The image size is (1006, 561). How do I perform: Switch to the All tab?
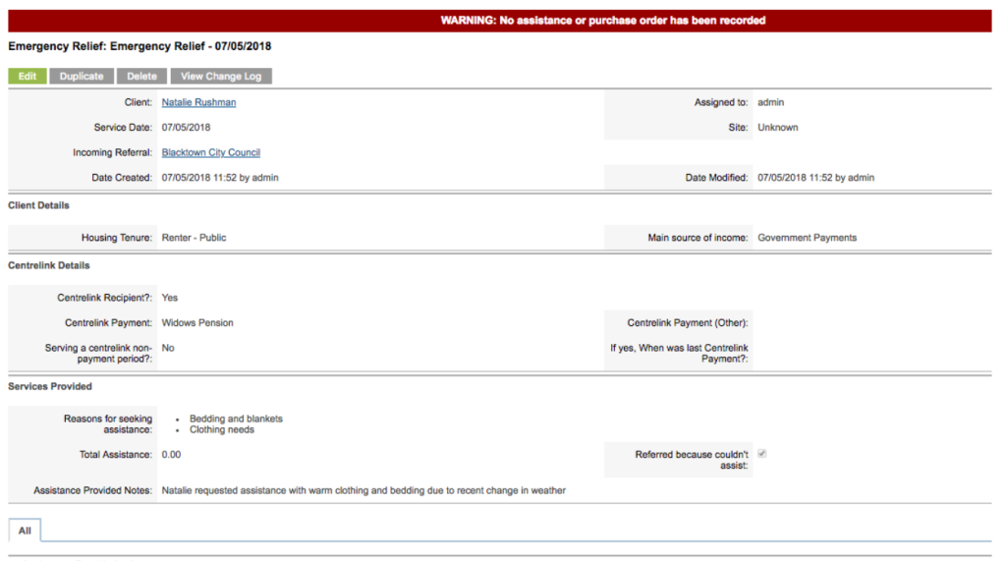tap(25, 531)
